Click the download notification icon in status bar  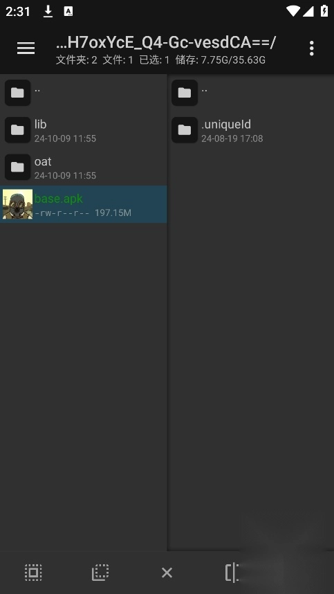pos(48,11)
